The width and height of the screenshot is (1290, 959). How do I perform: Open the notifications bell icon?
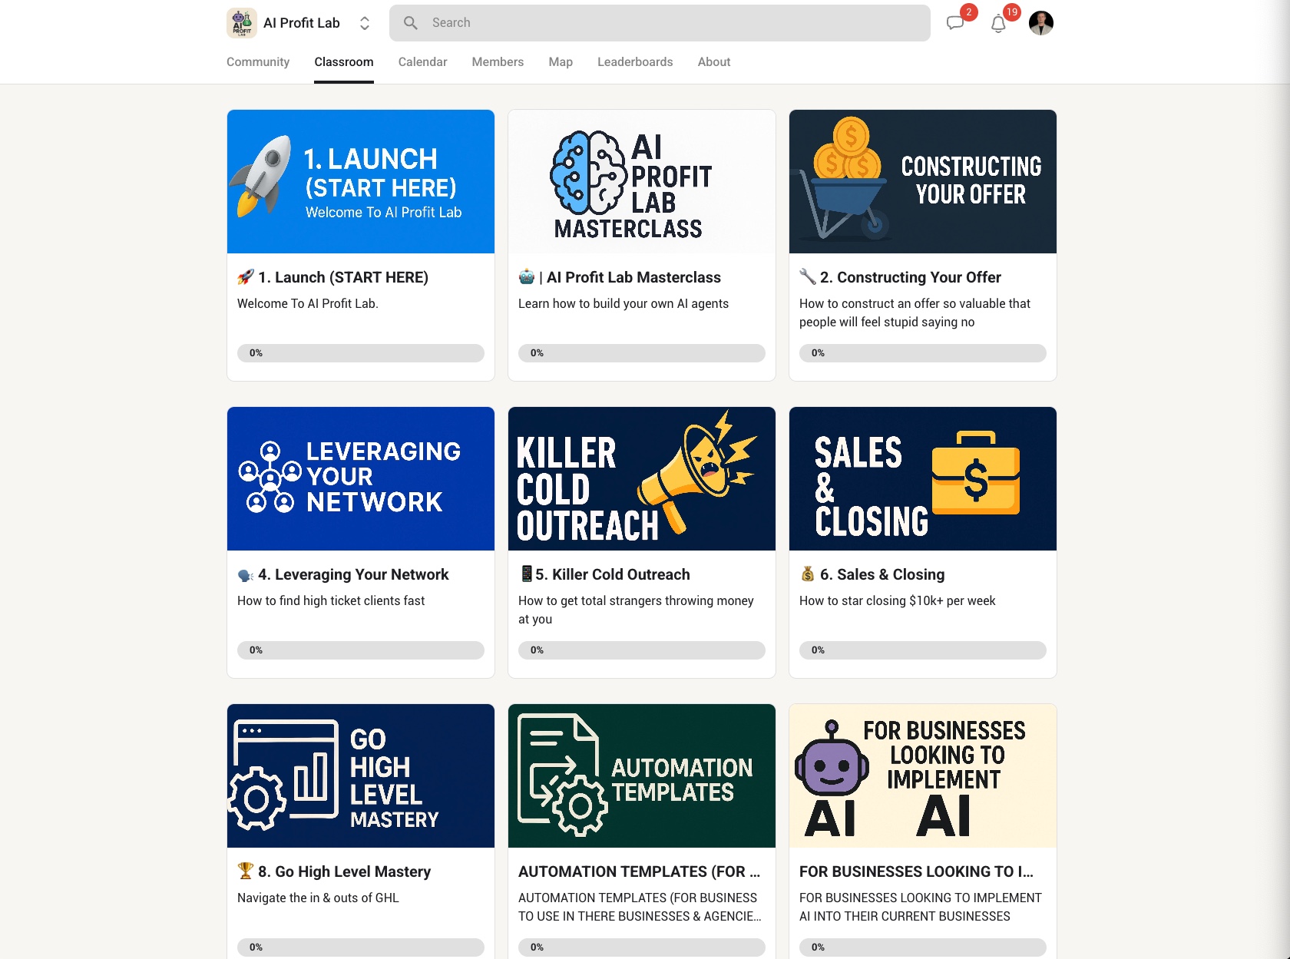pos(998,24)
